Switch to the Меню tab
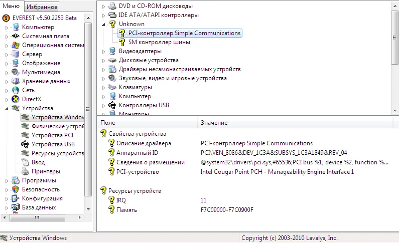The image size is (399, 243). pos(11,6)
